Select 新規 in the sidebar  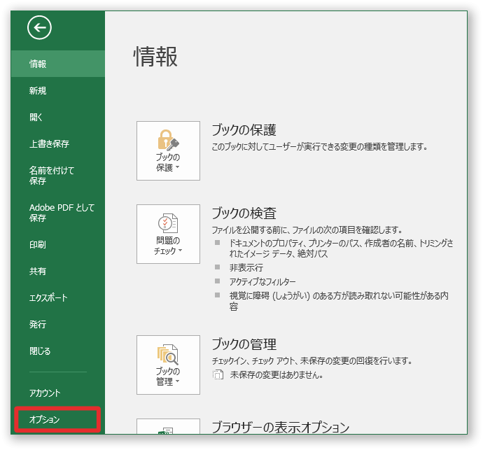coord(58,90)
